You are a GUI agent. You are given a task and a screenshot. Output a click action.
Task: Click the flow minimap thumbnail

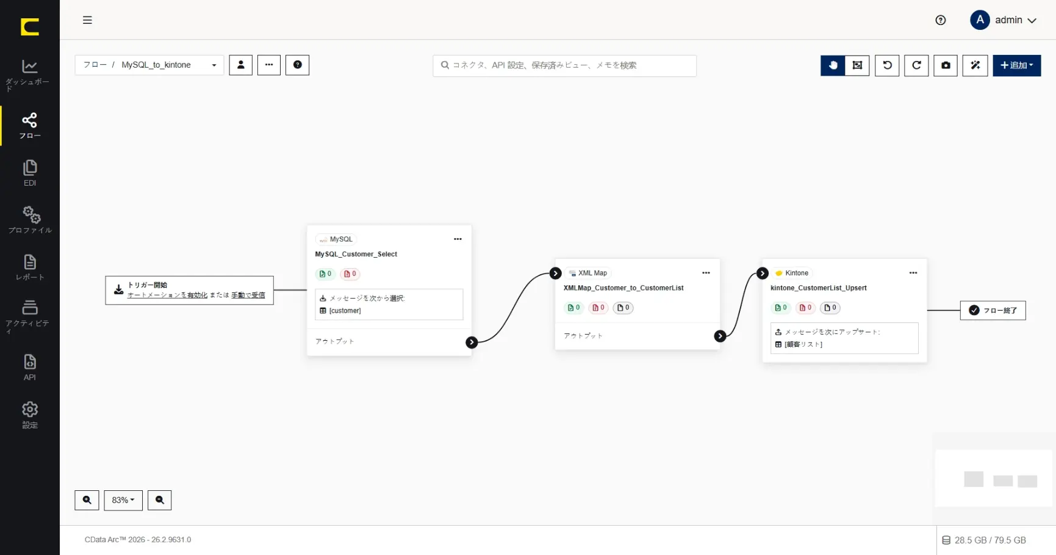(x=993, y=478)
